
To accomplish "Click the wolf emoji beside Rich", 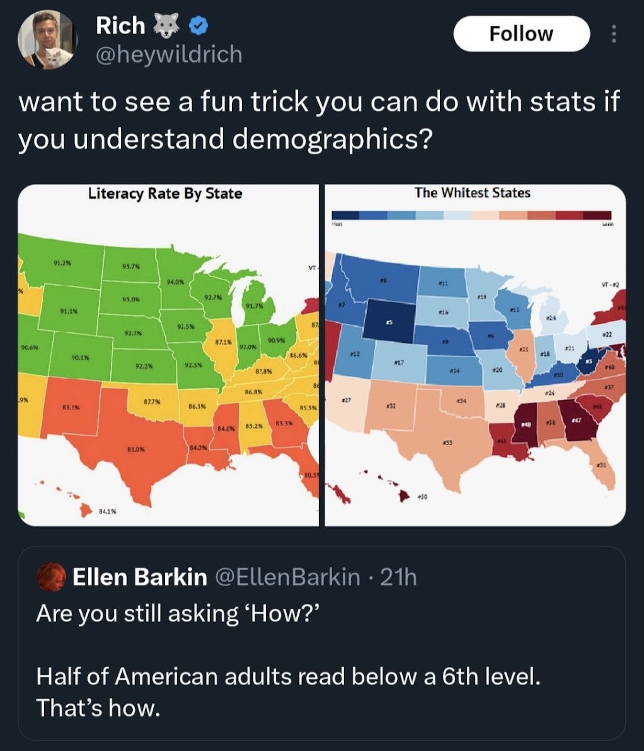I will click(166, 27).
